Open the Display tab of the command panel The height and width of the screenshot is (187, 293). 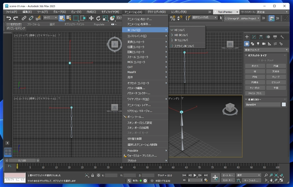275,37
